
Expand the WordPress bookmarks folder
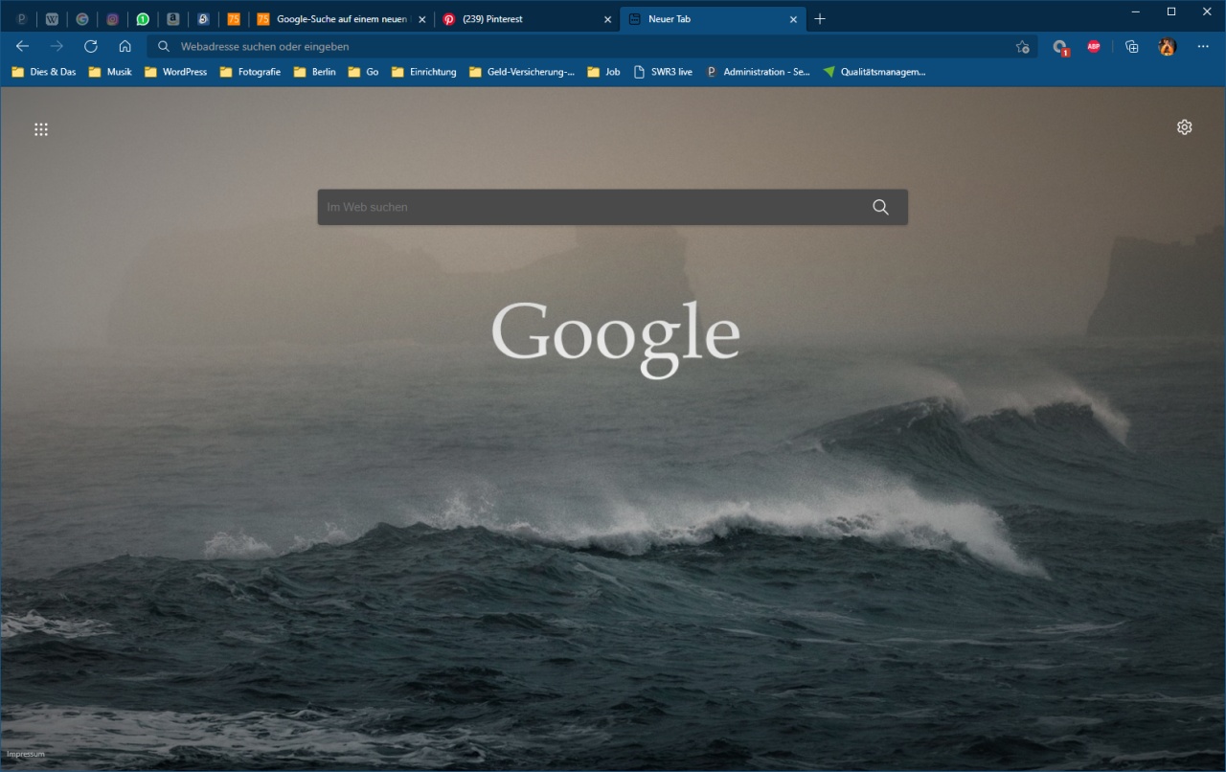click(175, 72)
